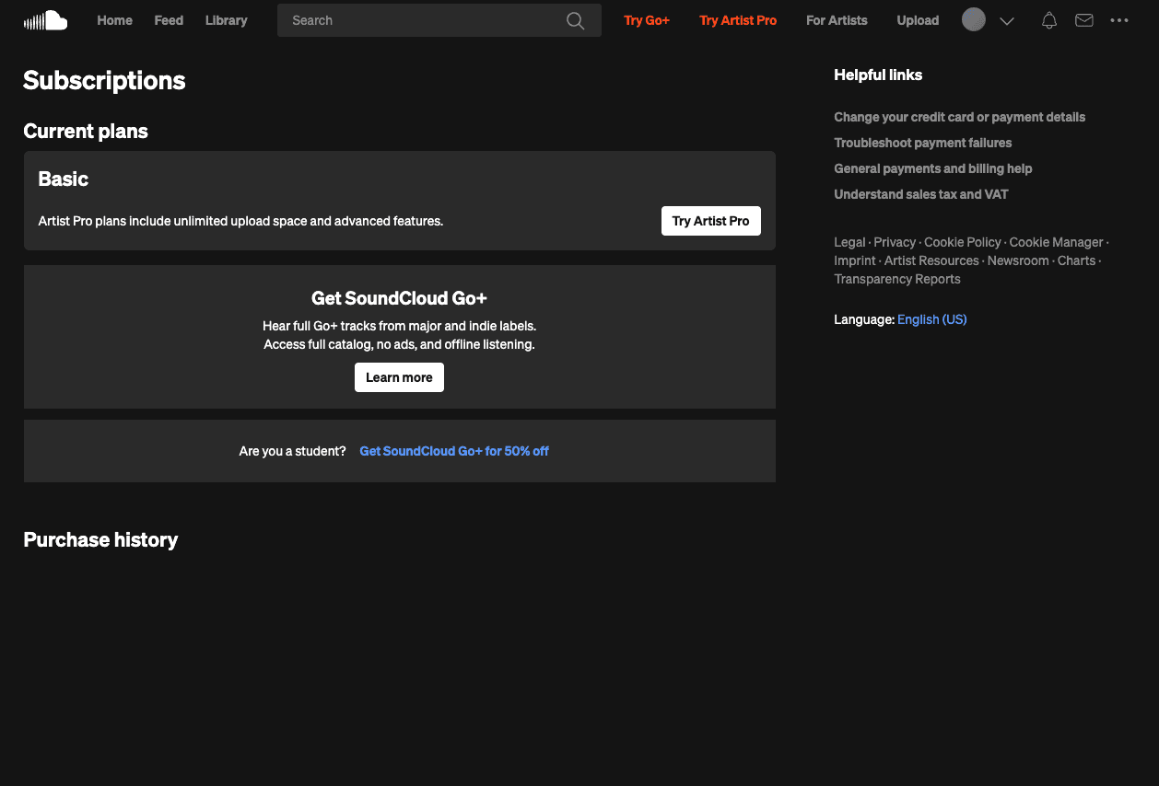Open General payments and billing help

(933, 168)
